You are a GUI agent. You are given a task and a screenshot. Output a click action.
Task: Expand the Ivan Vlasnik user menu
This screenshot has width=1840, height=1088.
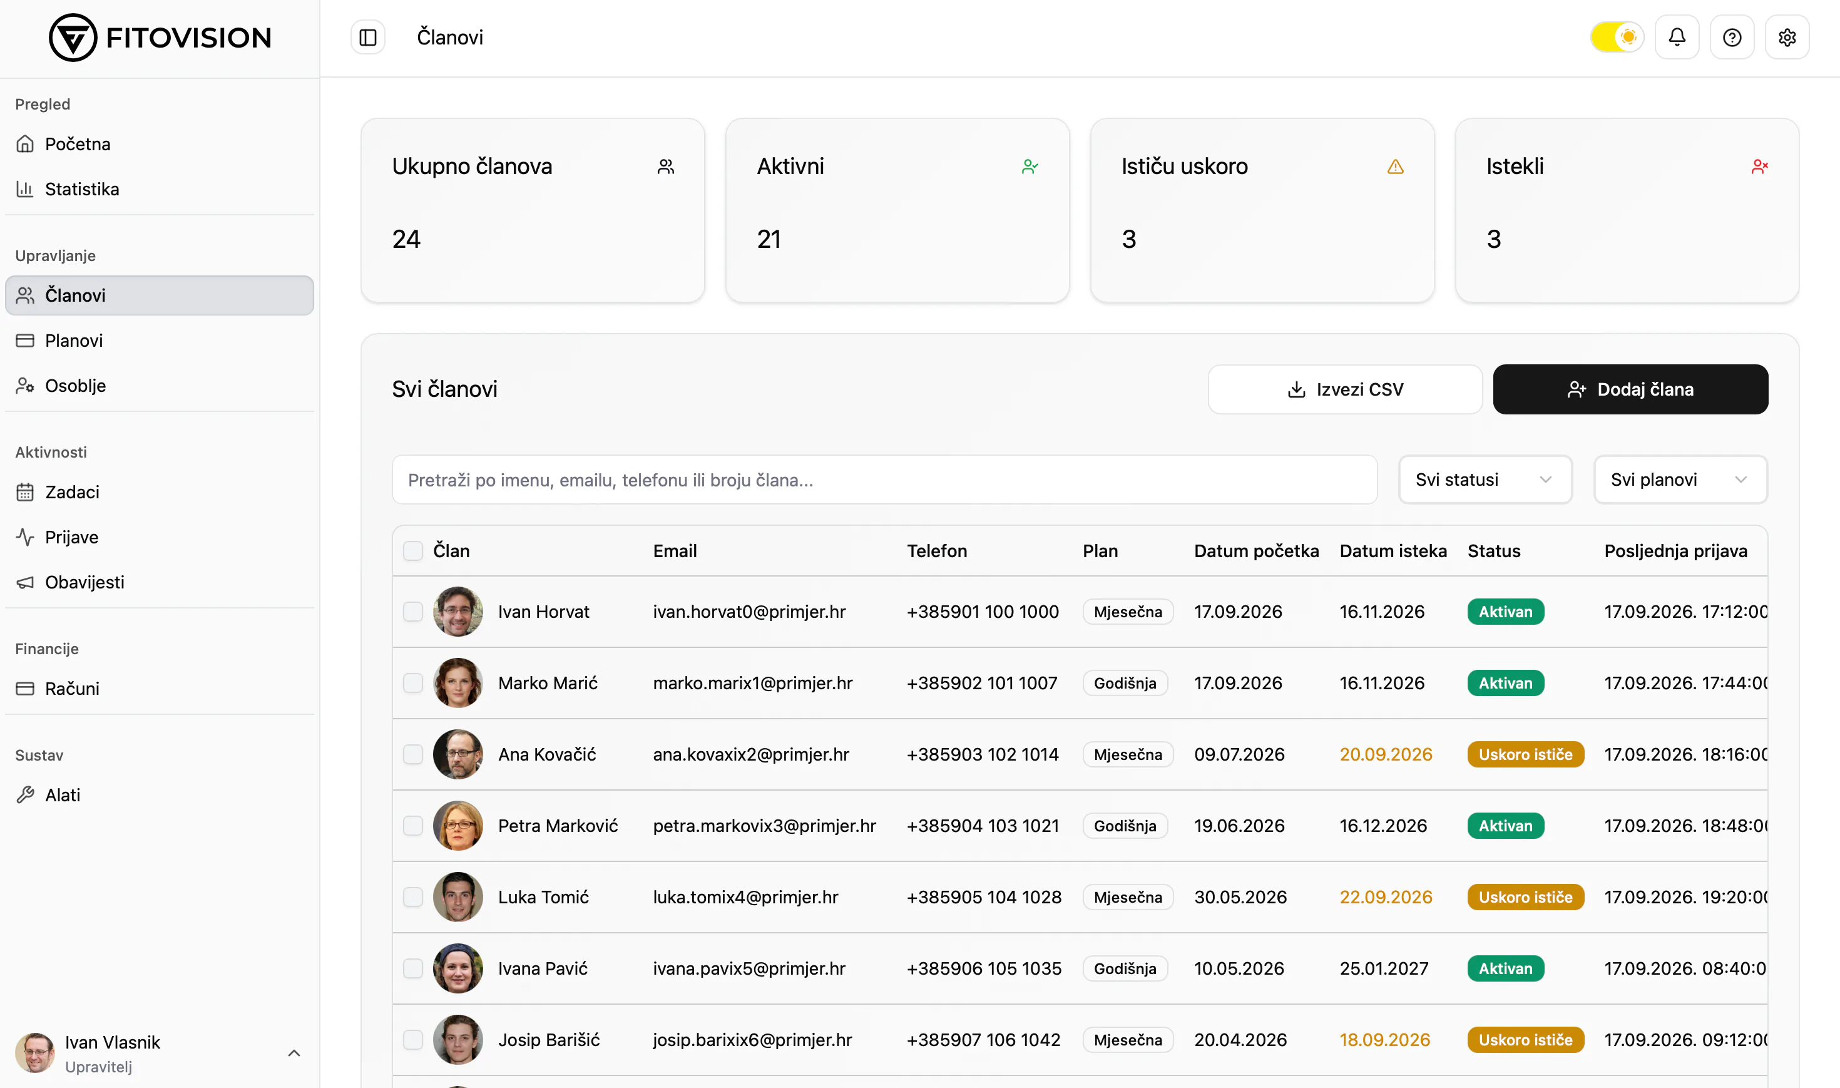pos(159,1054)
